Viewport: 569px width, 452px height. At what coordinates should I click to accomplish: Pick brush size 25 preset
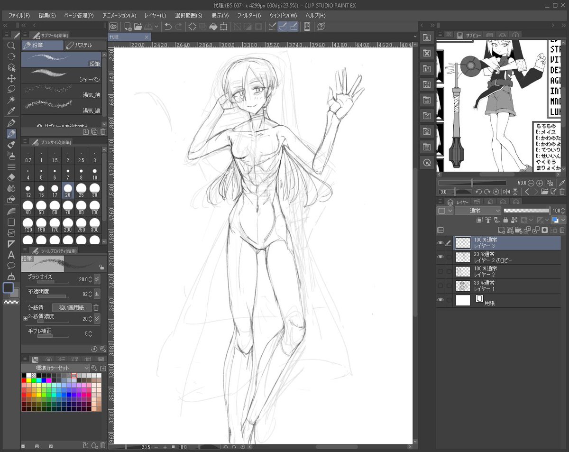[81, 191]
